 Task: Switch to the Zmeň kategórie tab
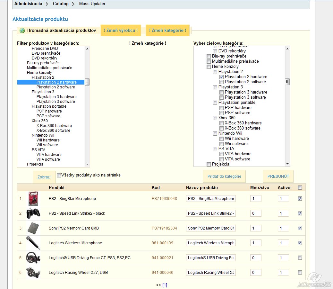click(167, 31)
